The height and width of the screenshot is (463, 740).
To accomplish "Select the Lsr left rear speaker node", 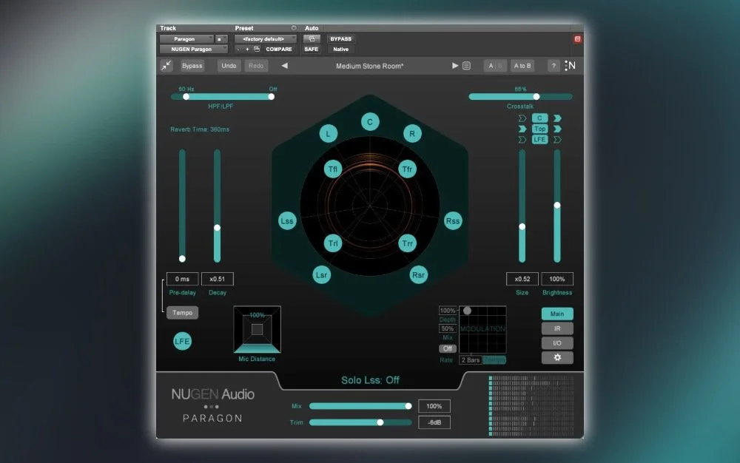I will click(x=321, y=275).
